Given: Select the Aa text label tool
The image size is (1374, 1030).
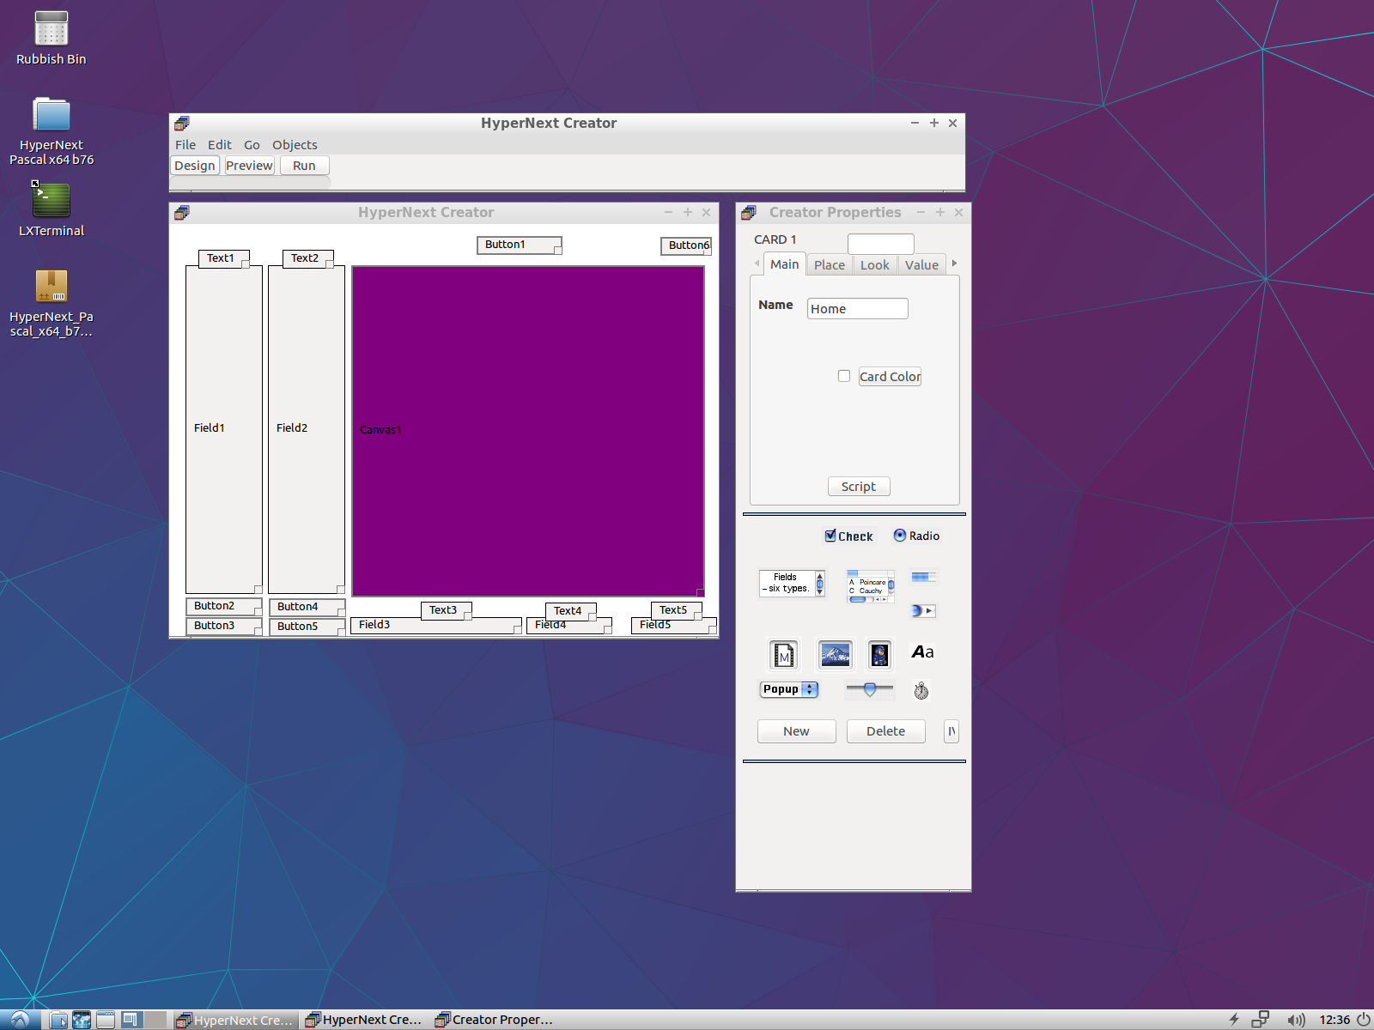Looking at the screenshot, I should 922,652.
